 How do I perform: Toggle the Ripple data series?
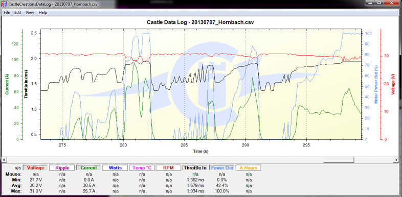[x=62, y=168]
